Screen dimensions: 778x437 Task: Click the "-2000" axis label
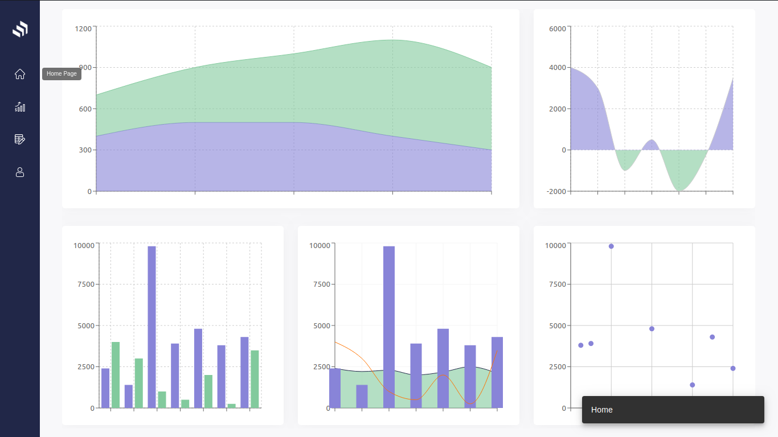[556, 192]
